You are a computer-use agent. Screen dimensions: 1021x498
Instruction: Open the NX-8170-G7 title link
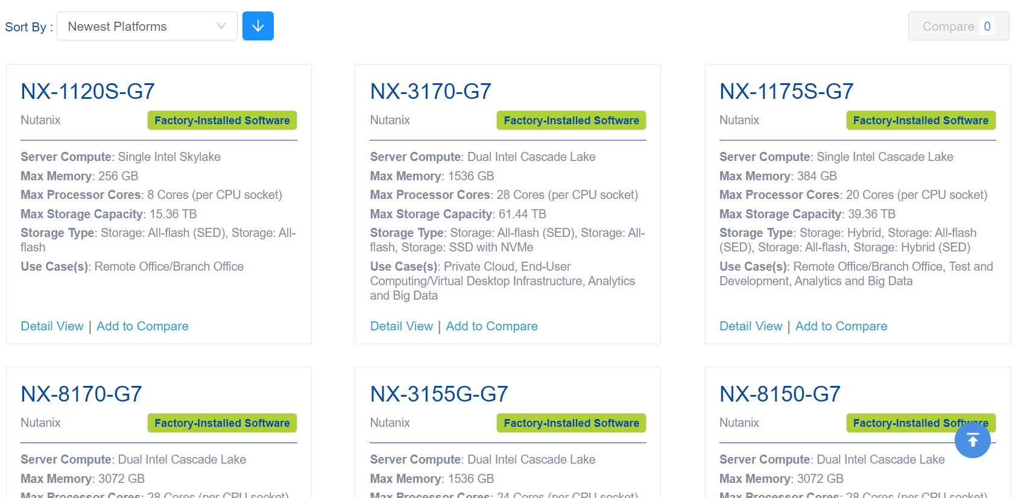click(81, 394)
